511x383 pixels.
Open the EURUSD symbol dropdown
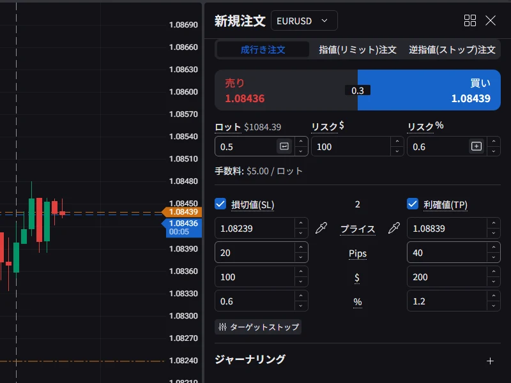(304, 20)
